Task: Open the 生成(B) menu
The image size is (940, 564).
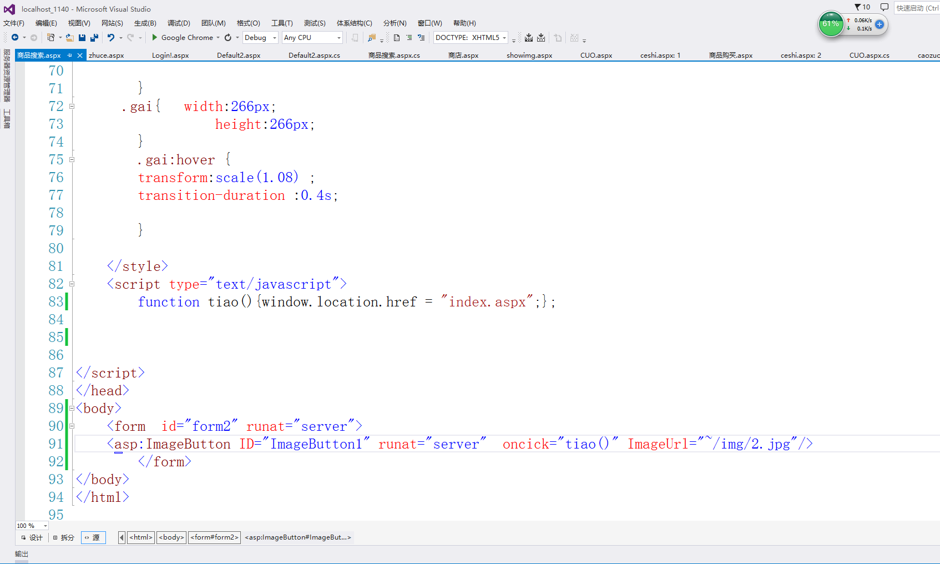Action: [x=145, y=23]
